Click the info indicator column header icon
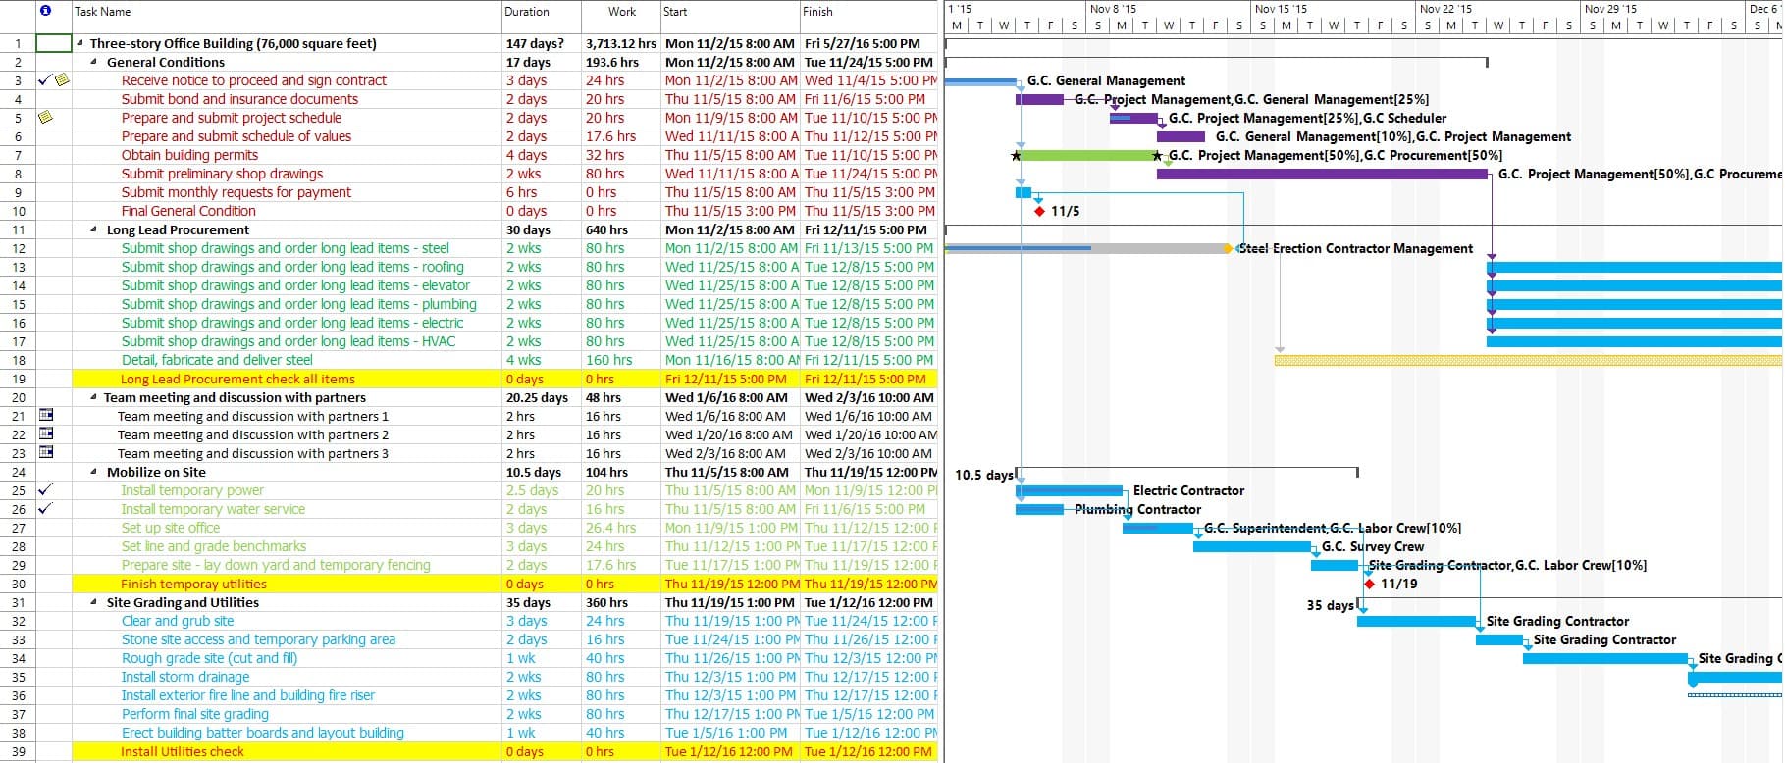This screenshot has width=1785, height=763. [x=45, y=11]
